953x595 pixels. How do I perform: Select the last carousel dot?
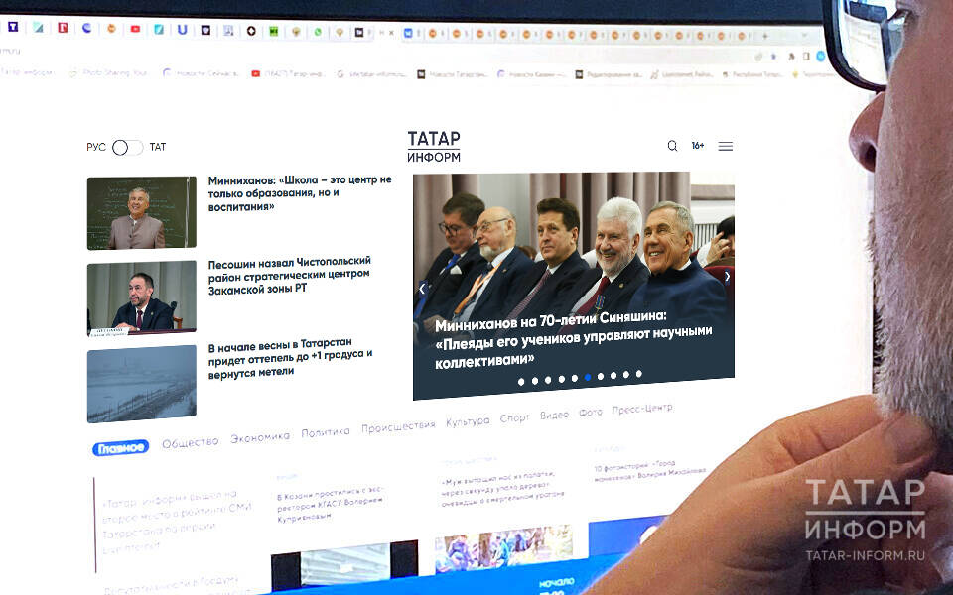click(x=638, y=374)
